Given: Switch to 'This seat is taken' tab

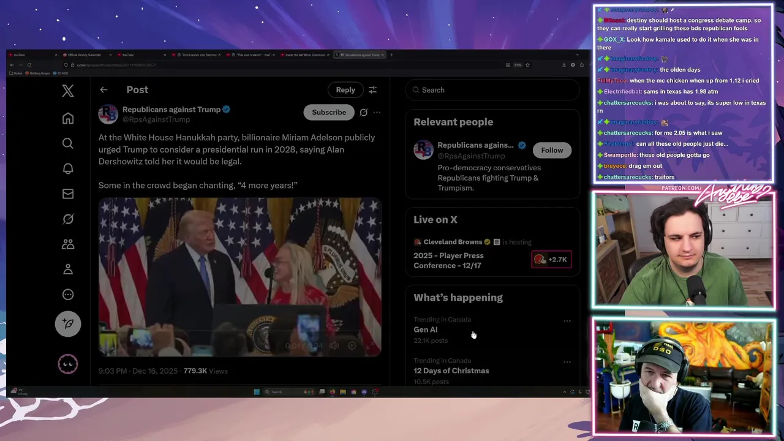Looking at the screenshot, I should [251, 55].
